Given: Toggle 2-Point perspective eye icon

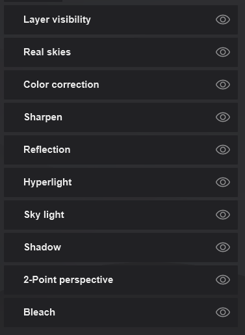Looking at the screenshot, I should [223, 280].
